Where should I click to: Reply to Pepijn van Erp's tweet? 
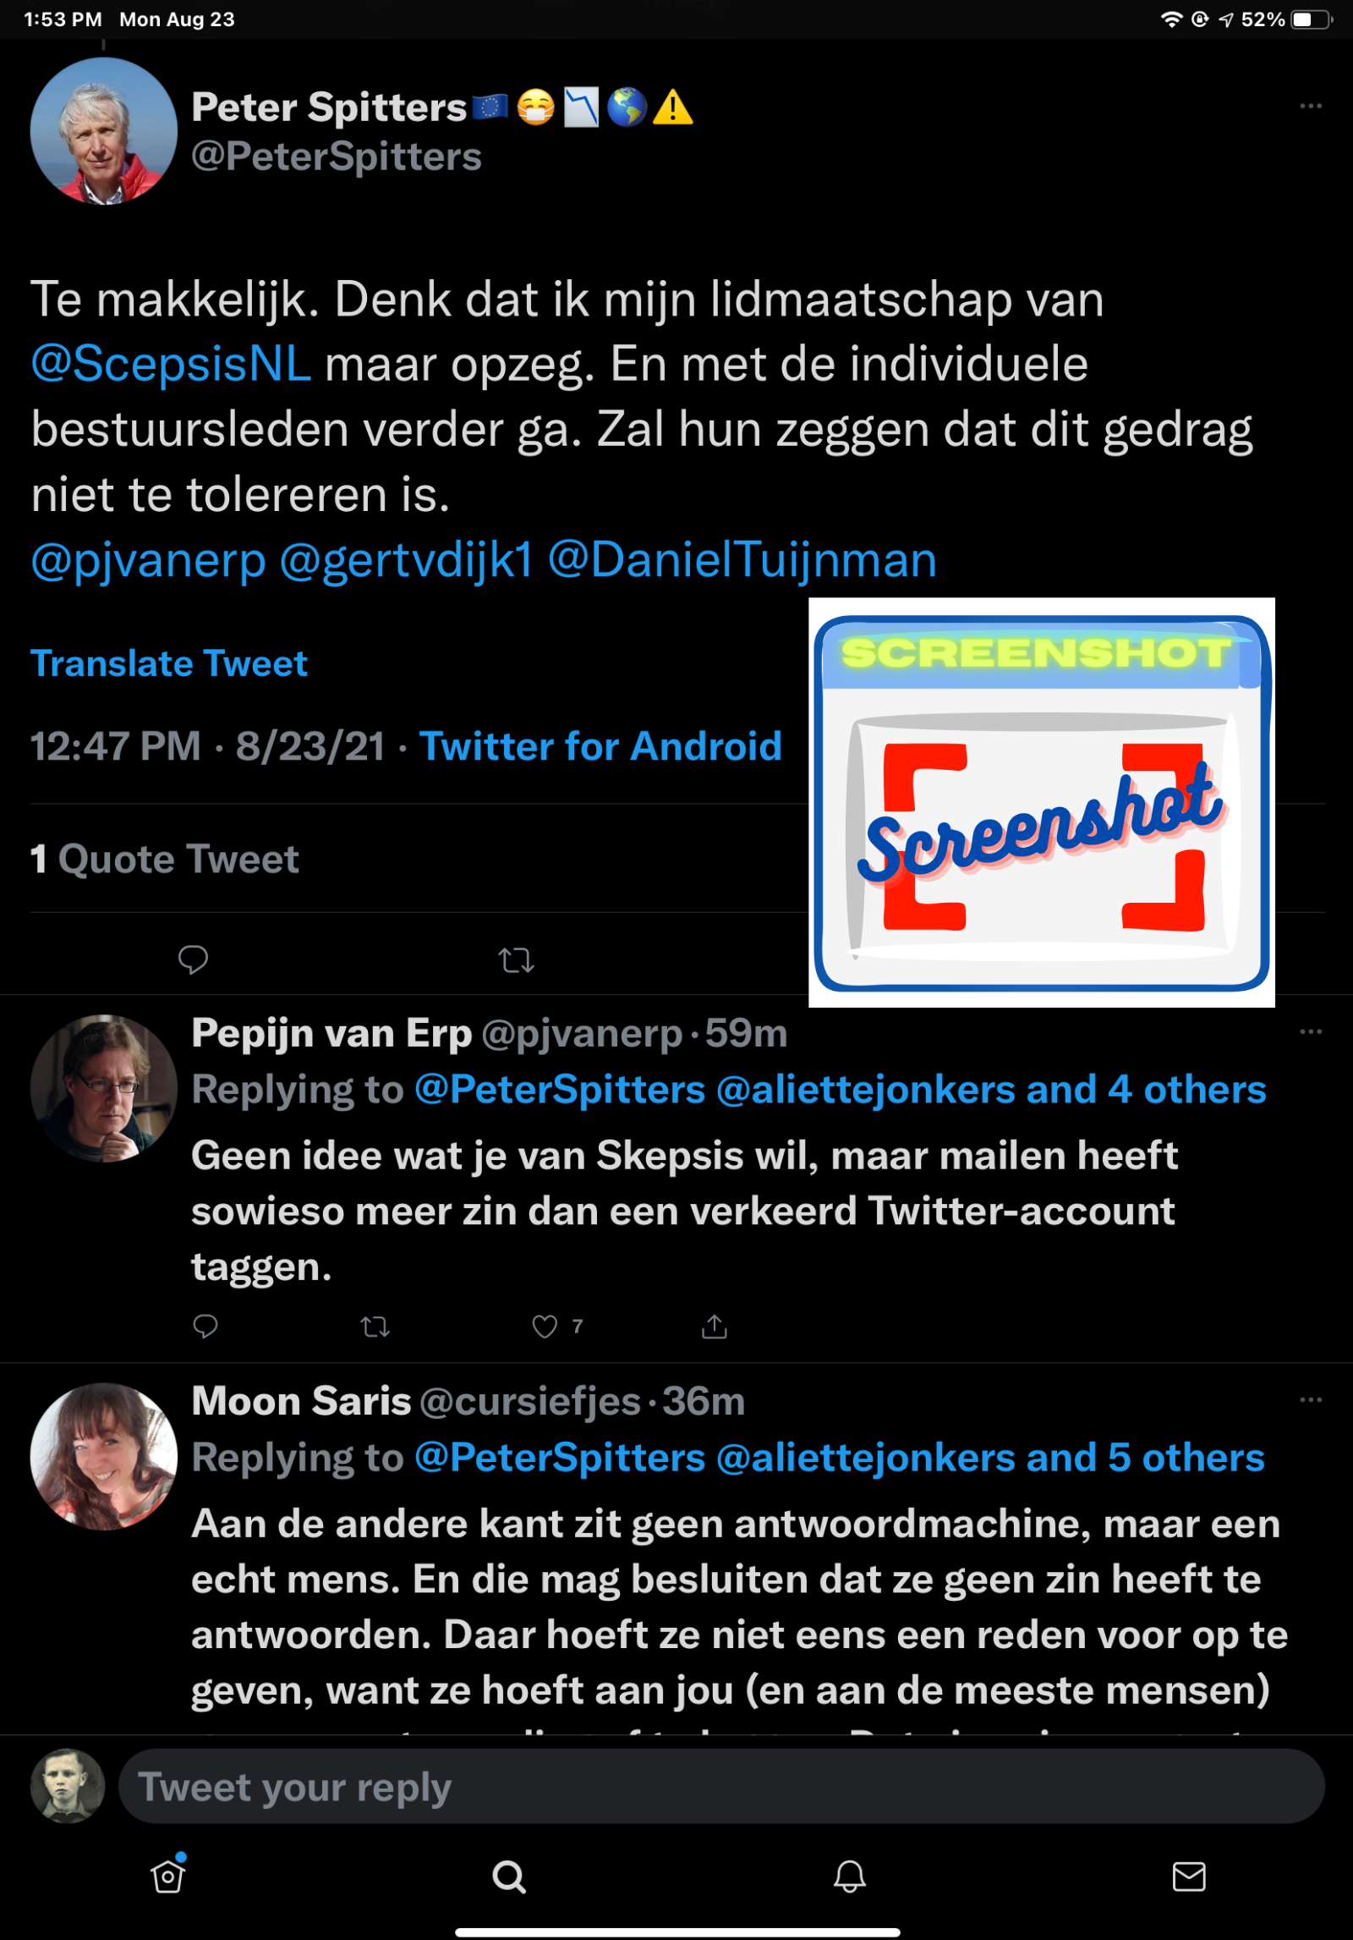pyautogui.click(x=205, y=1327)
